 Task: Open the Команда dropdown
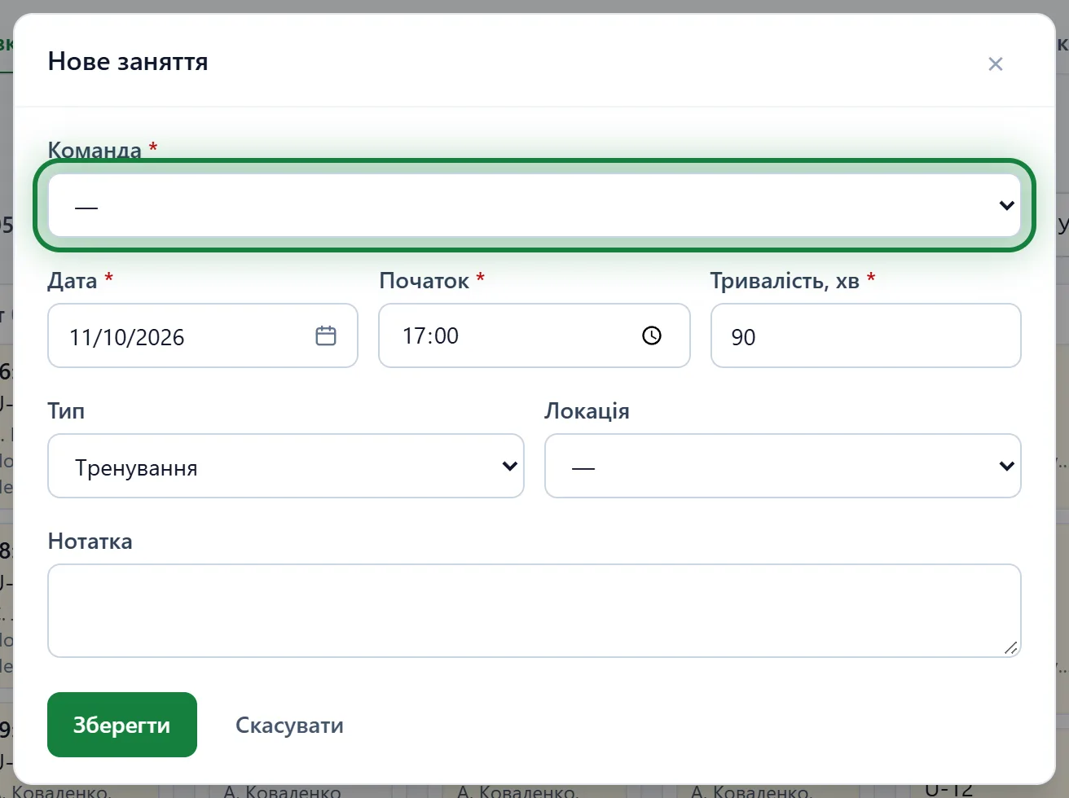coord(534,205)
